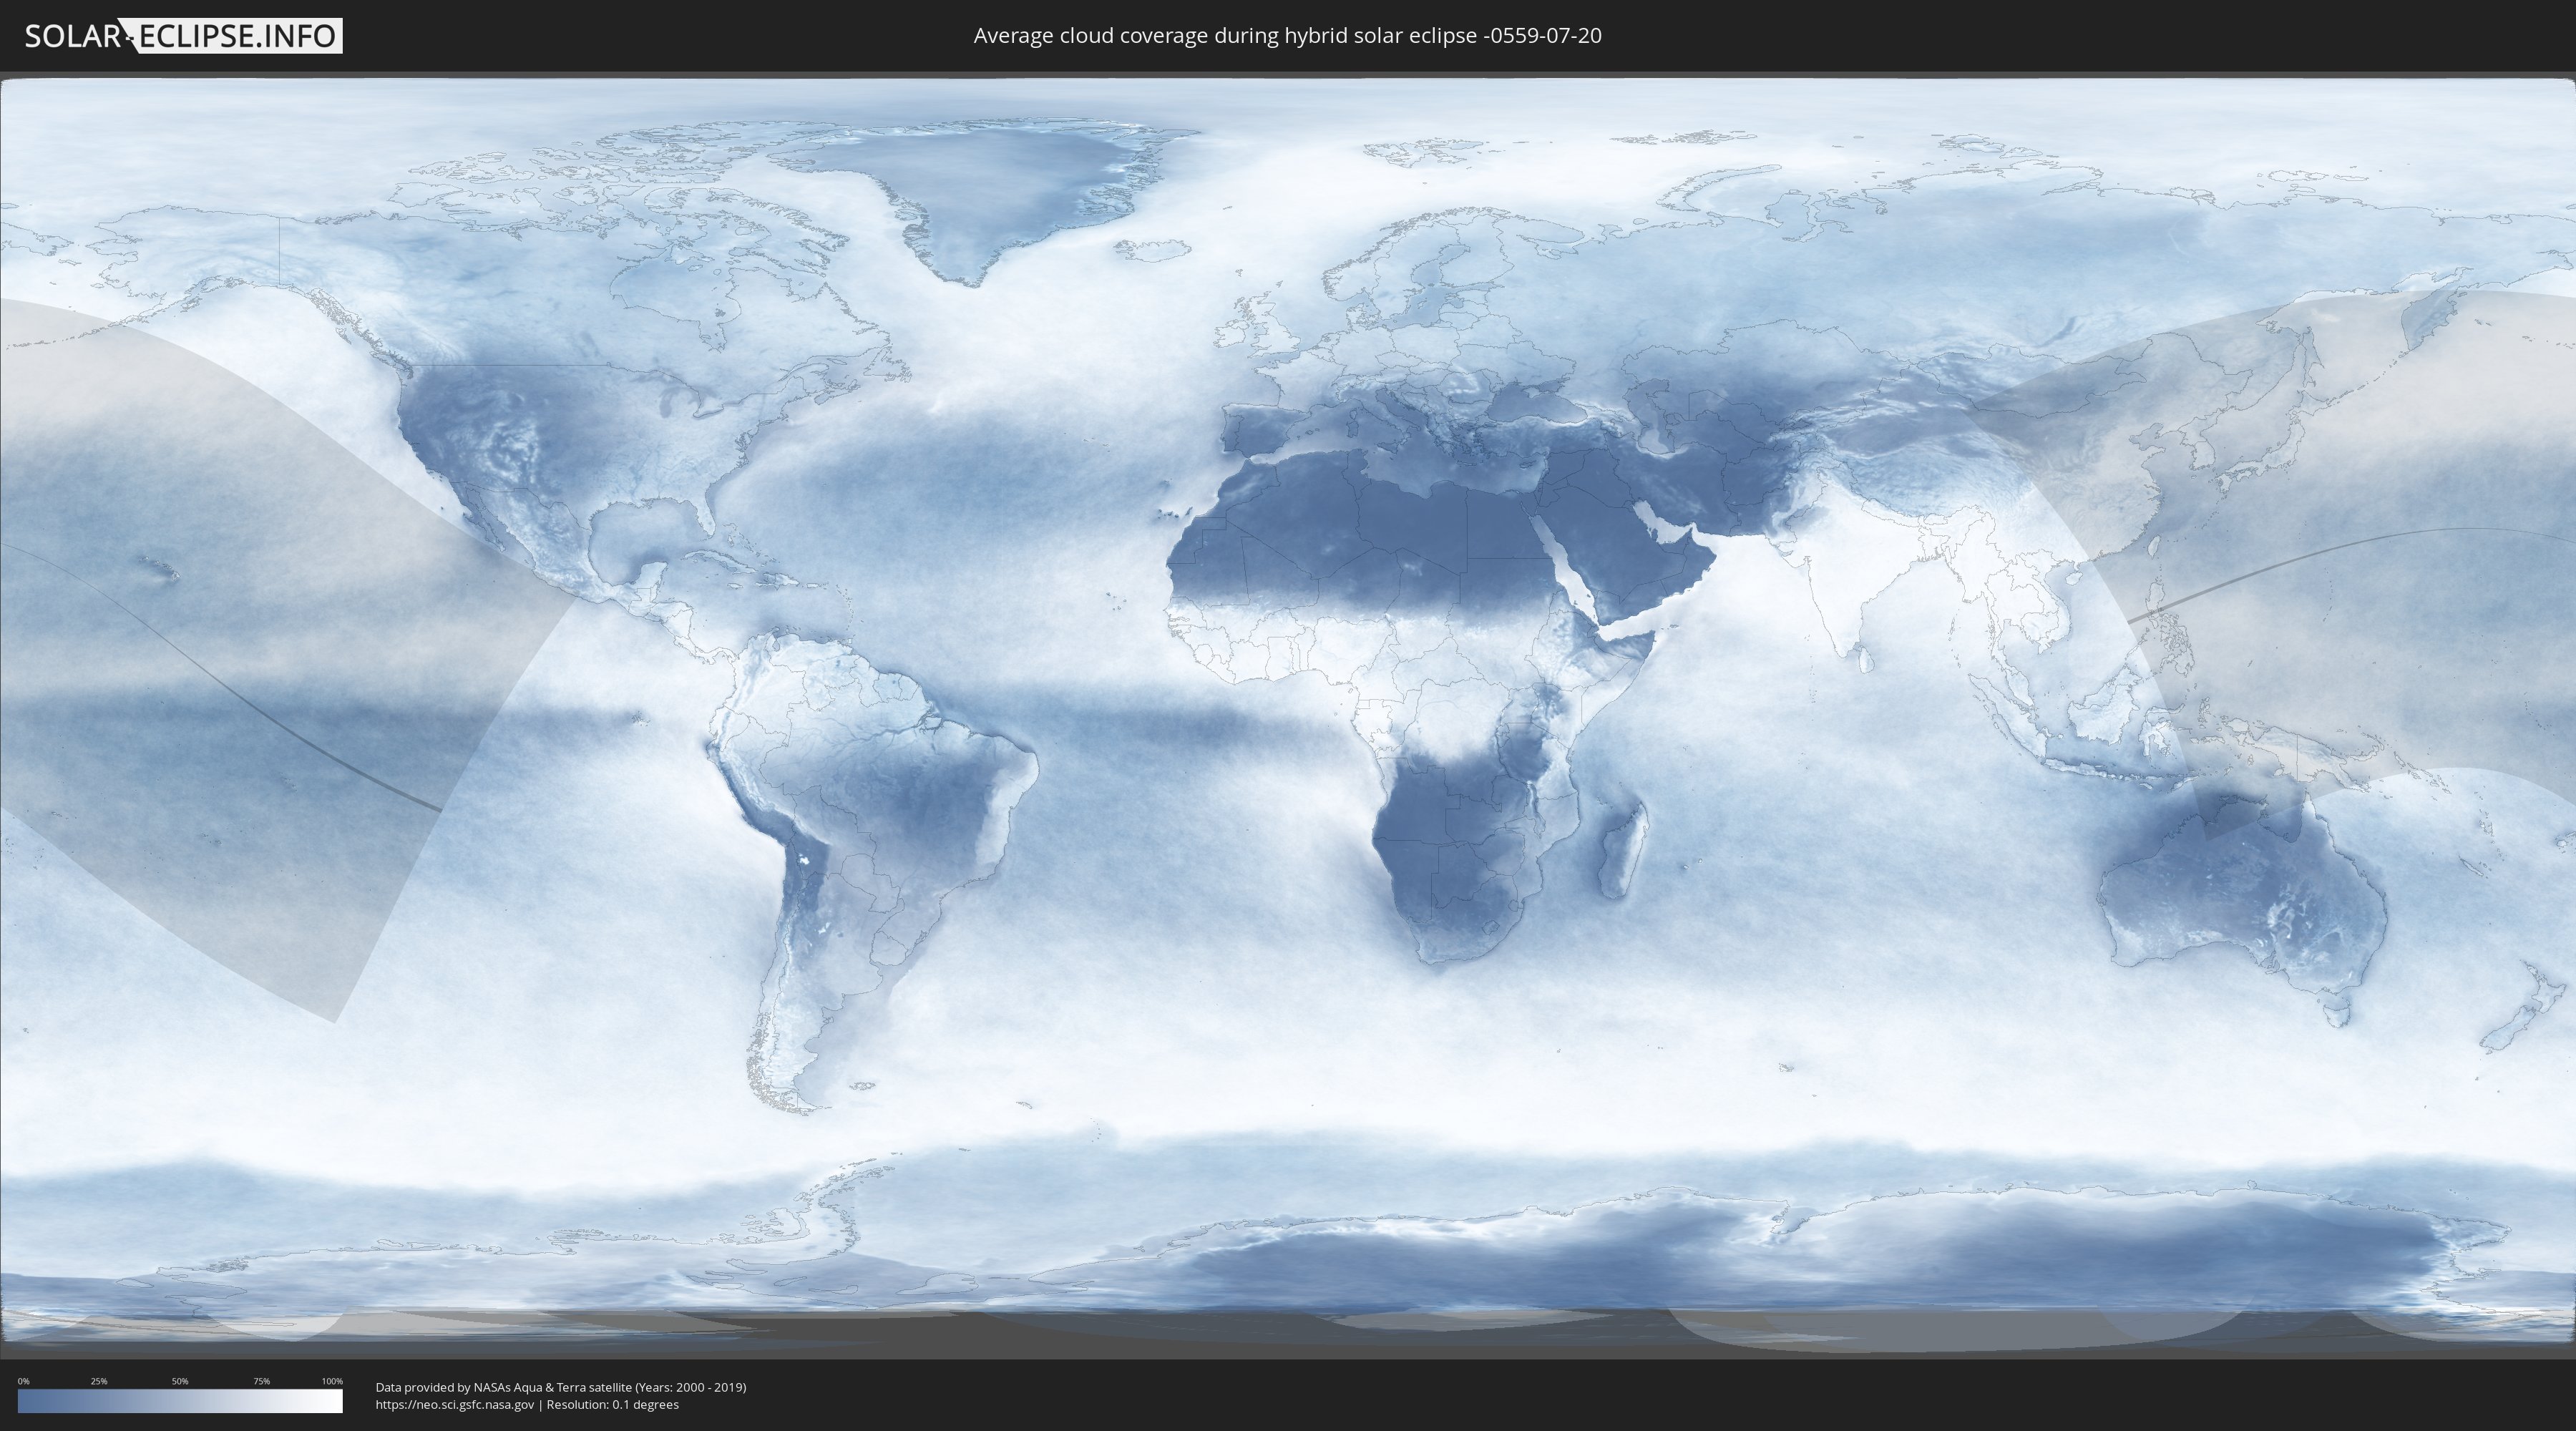Click the 25% legend label
This screenshot has width=2576, height=1431.
tap(99, 1381)
